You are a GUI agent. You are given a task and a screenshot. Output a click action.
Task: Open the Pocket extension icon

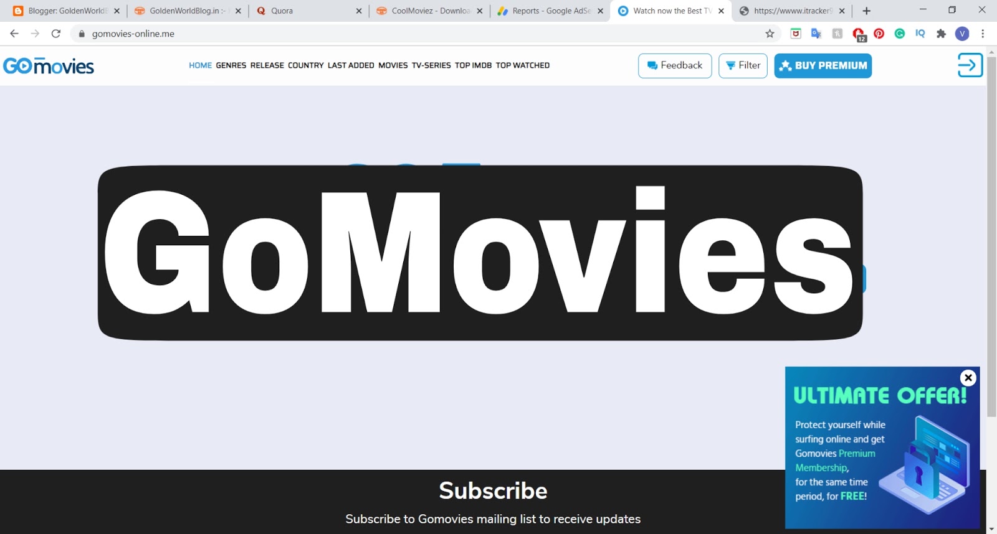coord(796,34)
